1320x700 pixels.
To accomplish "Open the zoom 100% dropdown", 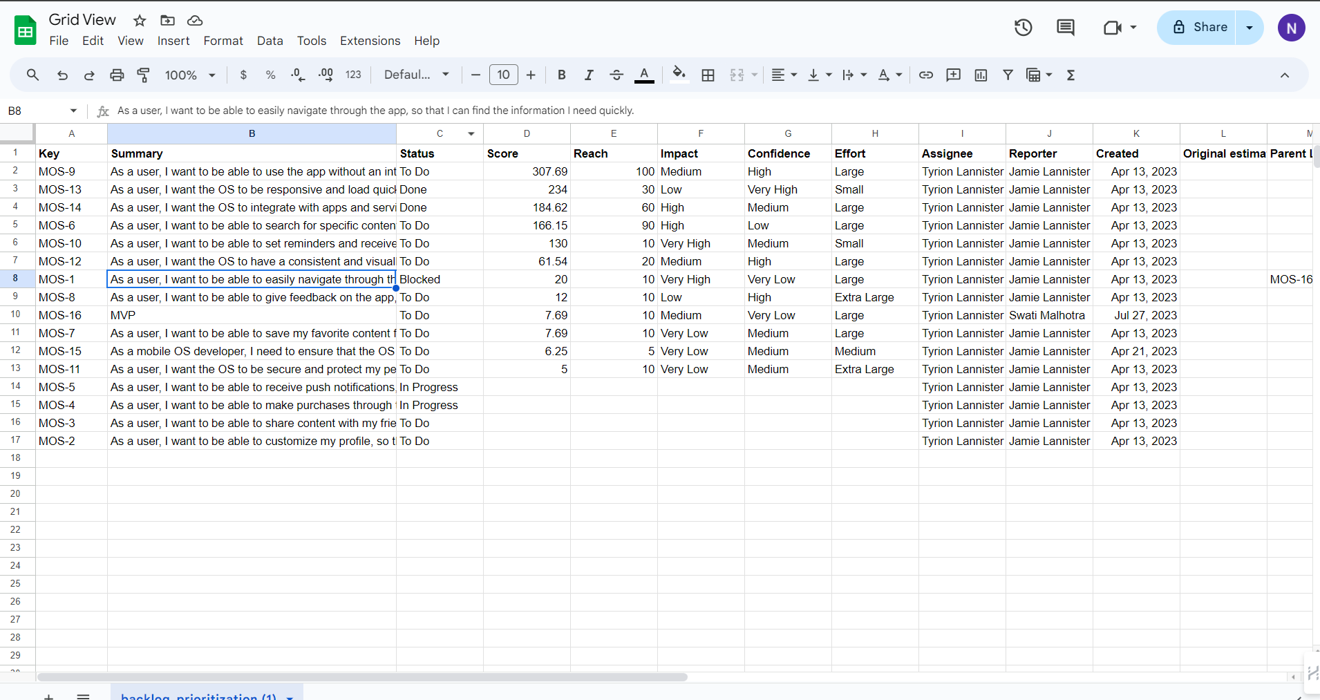I will click(x=190, y=75).
